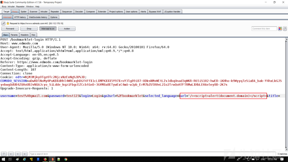Click the muted volume tray icon
The height and width of the screenshot is (162, 288).
tap(257, 159)
